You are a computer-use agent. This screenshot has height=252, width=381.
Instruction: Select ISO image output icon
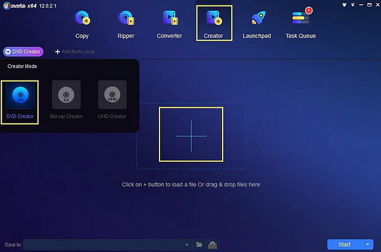pyautogui.click(x=213, y=245)
